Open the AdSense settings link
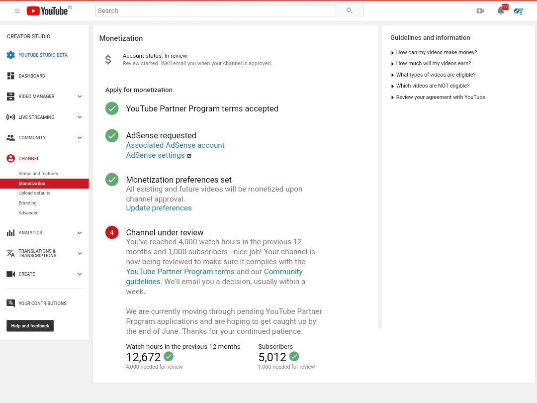 pyautogui.click(x=155, y=155)
